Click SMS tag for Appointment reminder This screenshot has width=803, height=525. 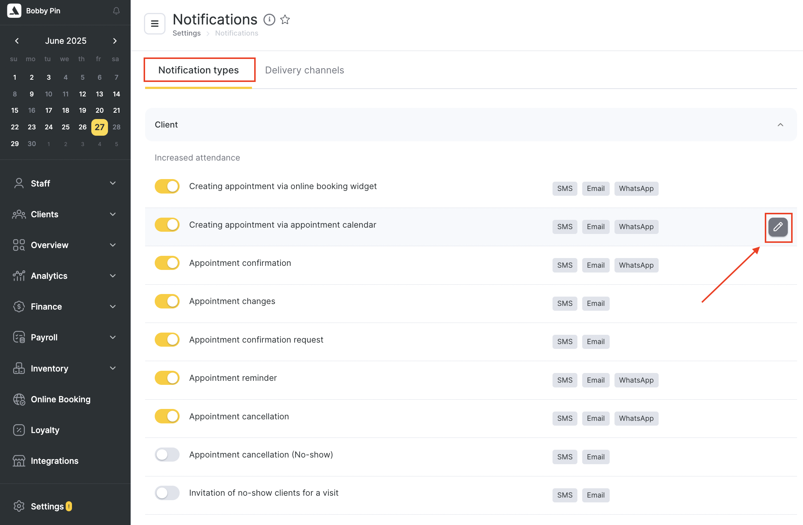click(x=565, y=380)
